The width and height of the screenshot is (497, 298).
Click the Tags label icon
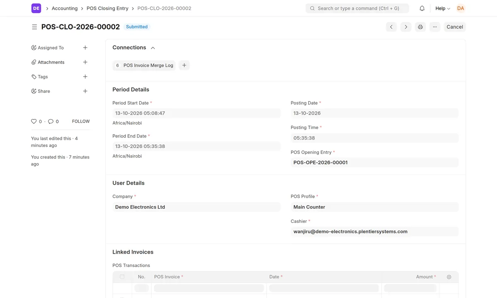(x=34, y=77)
